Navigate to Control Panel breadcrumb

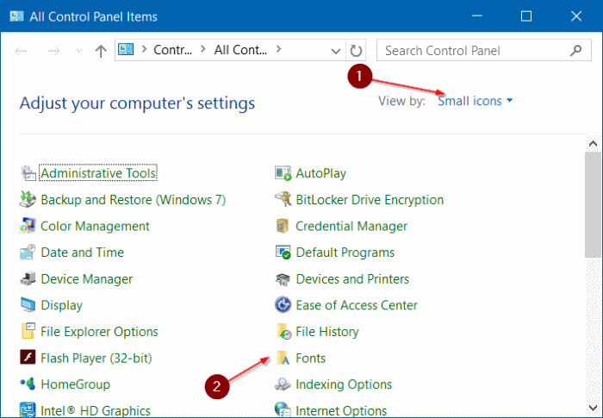tap(172, 50)
